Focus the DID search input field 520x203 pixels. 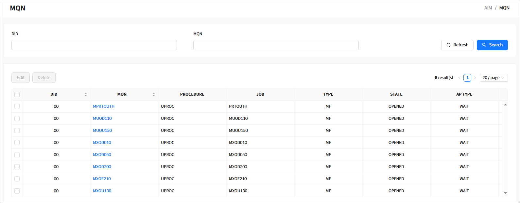pos(94,45)
